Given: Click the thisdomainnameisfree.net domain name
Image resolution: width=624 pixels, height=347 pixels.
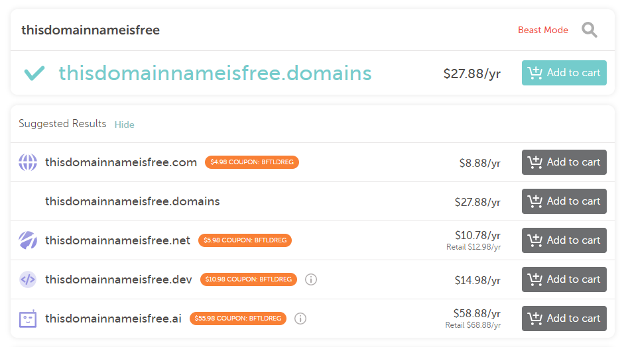Looking at the screenshot, I should tap(118, 240).
